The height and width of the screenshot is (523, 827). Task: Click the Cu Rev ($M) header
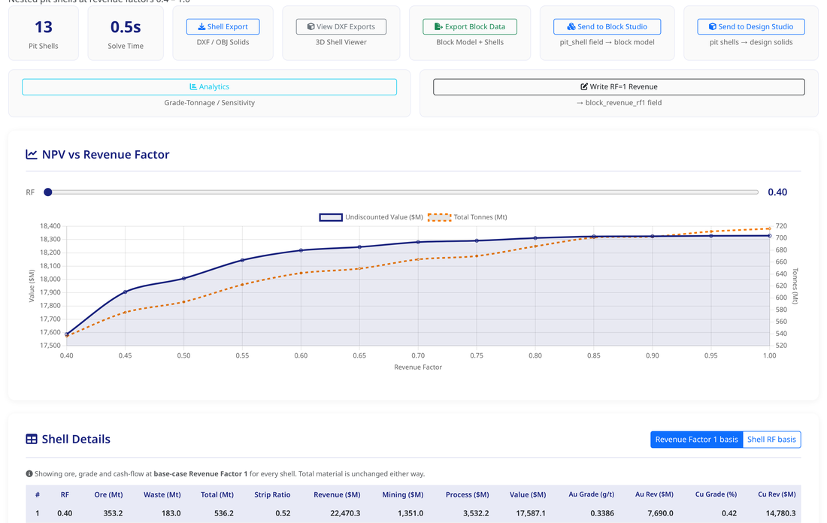[x=777, y=494]
